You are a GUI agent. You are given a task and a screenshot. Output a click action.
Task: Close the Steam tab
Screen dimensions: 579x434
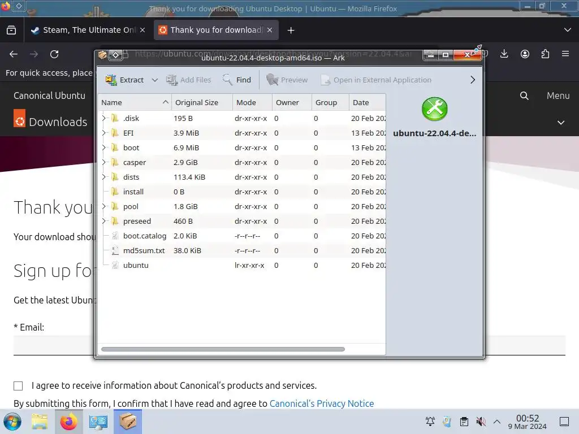point(142,31)
